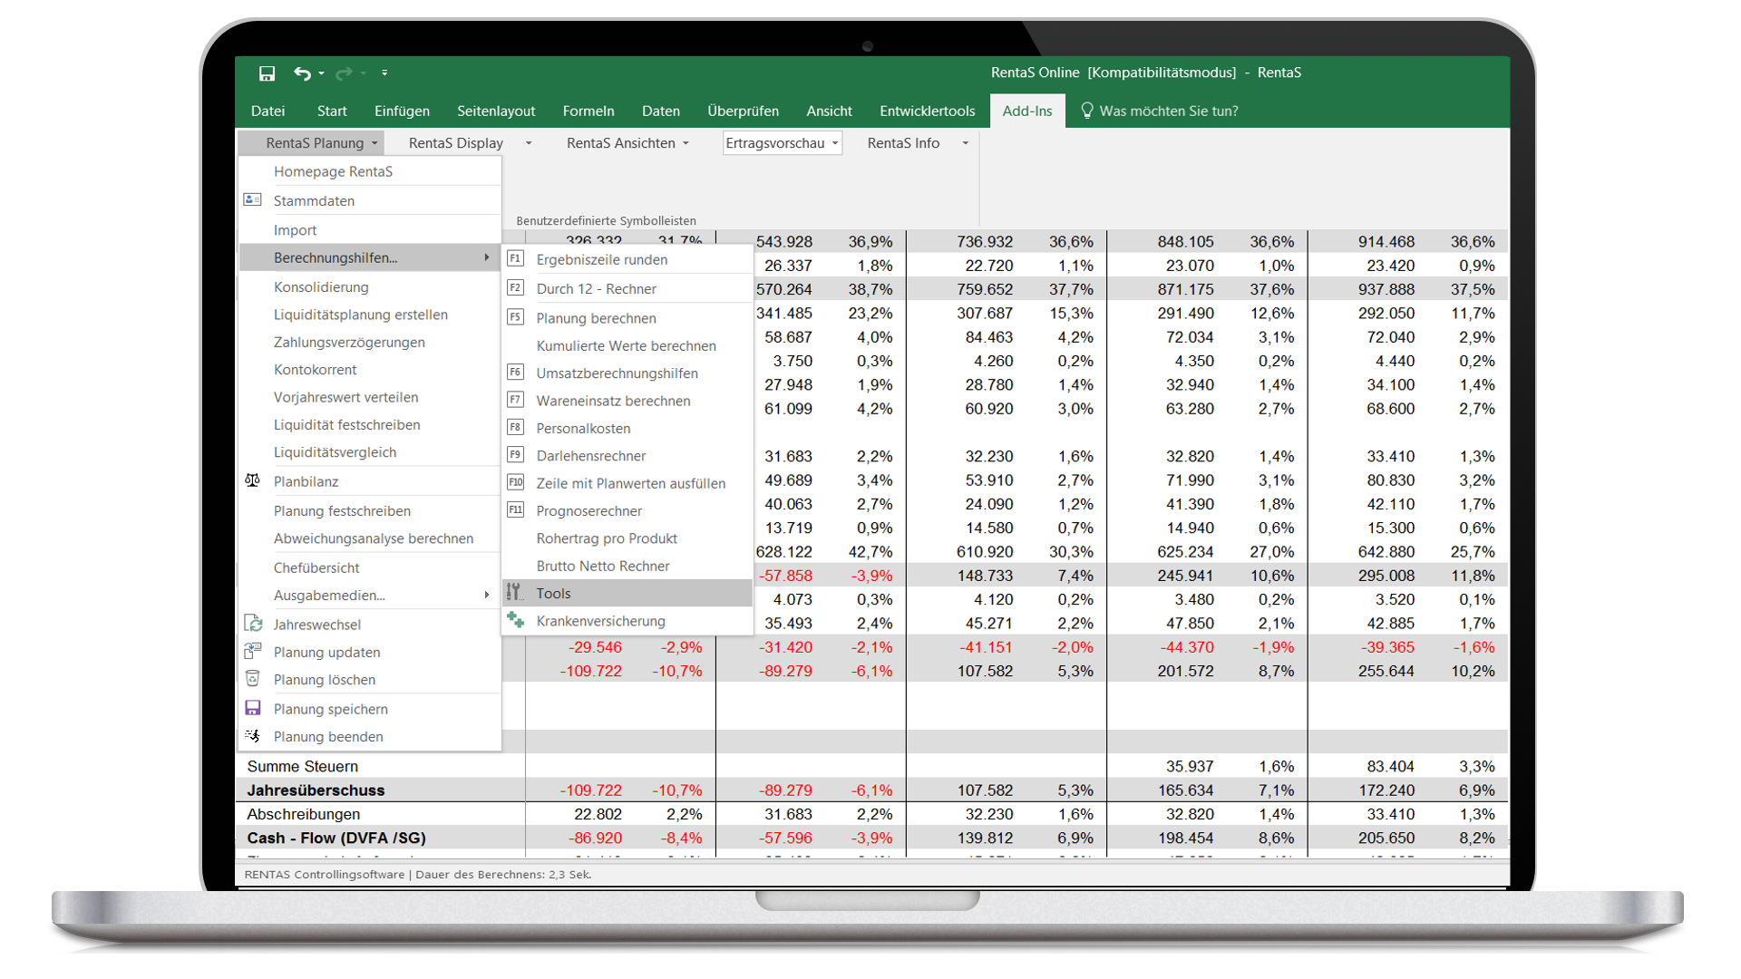This screenshot has width=1741, height=979.
Task: Click the Planung löschen trash icon
Action: click(253, 679)
